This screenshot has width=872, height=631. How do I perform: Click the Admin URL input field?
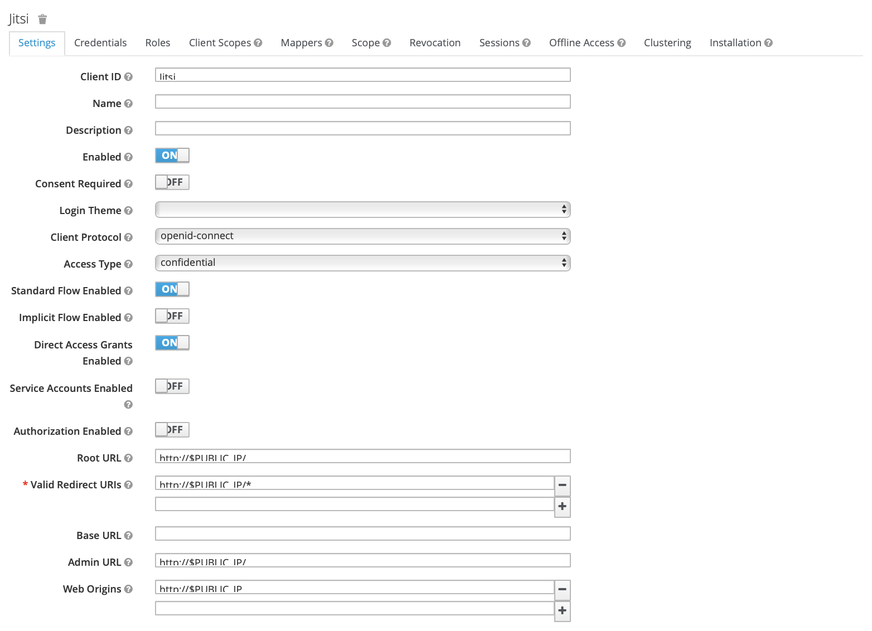pos(362,560)
